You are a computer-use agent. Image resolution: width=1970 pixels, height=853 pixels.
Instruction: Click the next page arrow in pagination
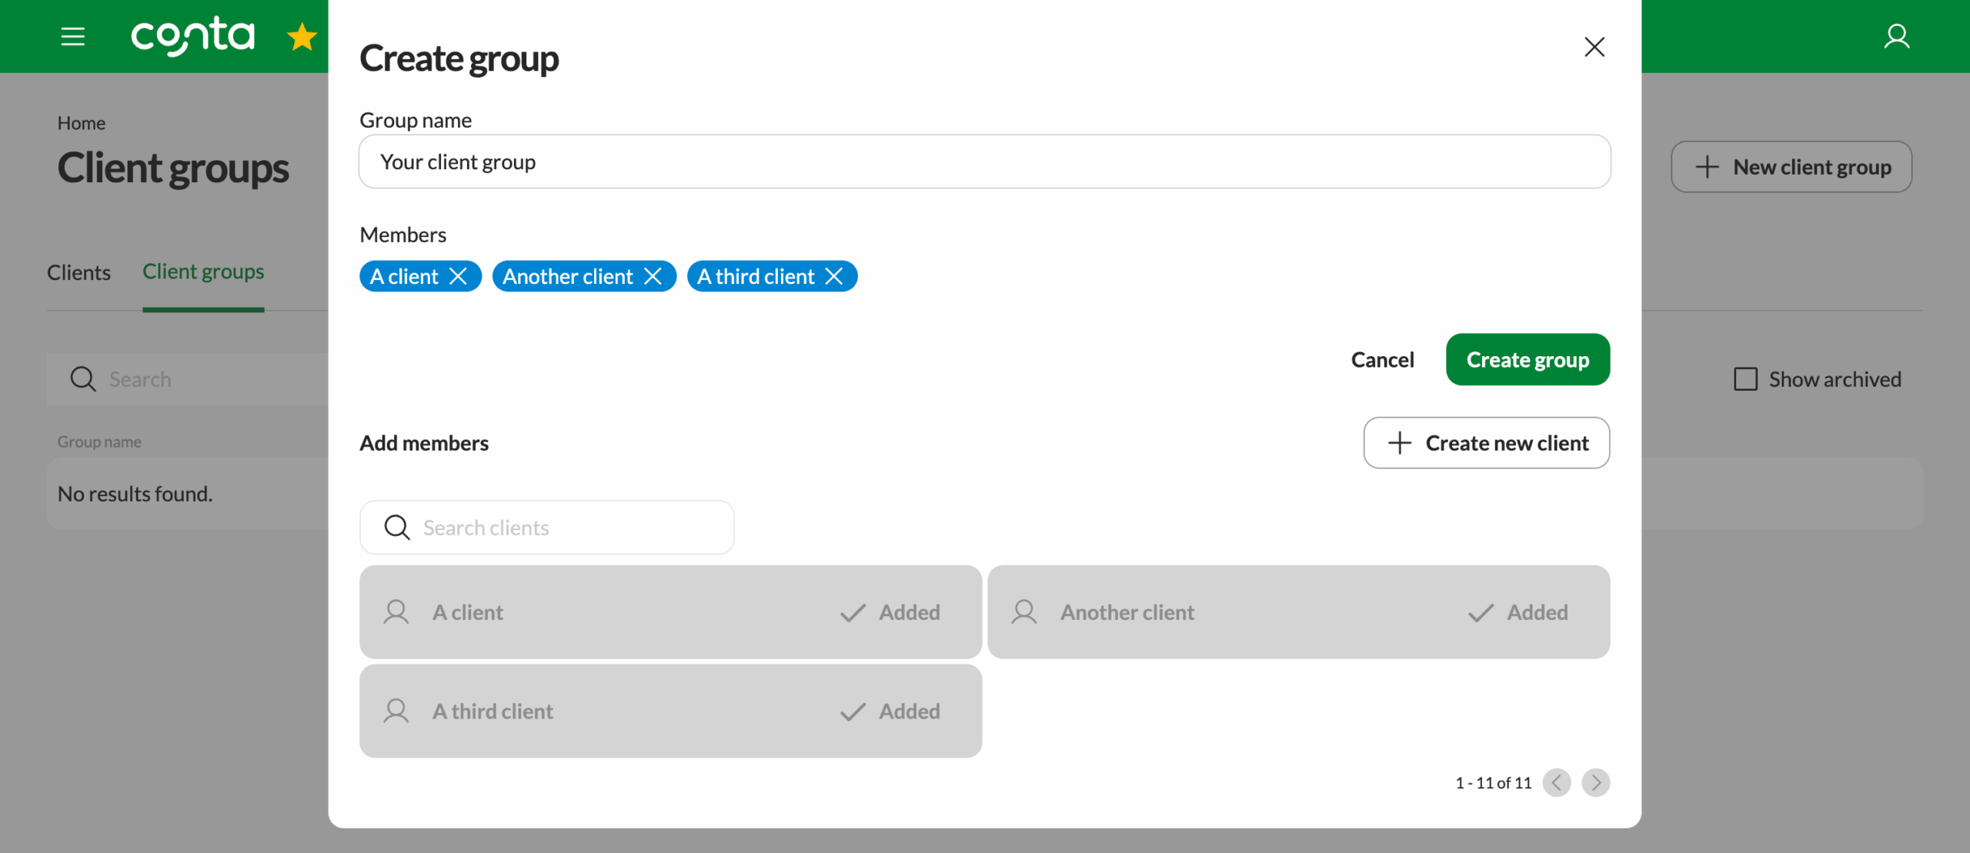pos(1596,782)
